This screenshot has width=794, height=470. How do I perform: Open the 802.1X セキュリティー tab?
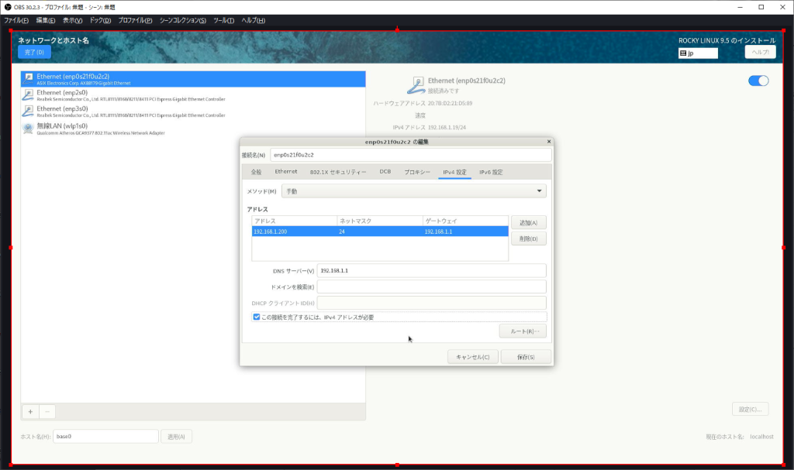(338, 172)
